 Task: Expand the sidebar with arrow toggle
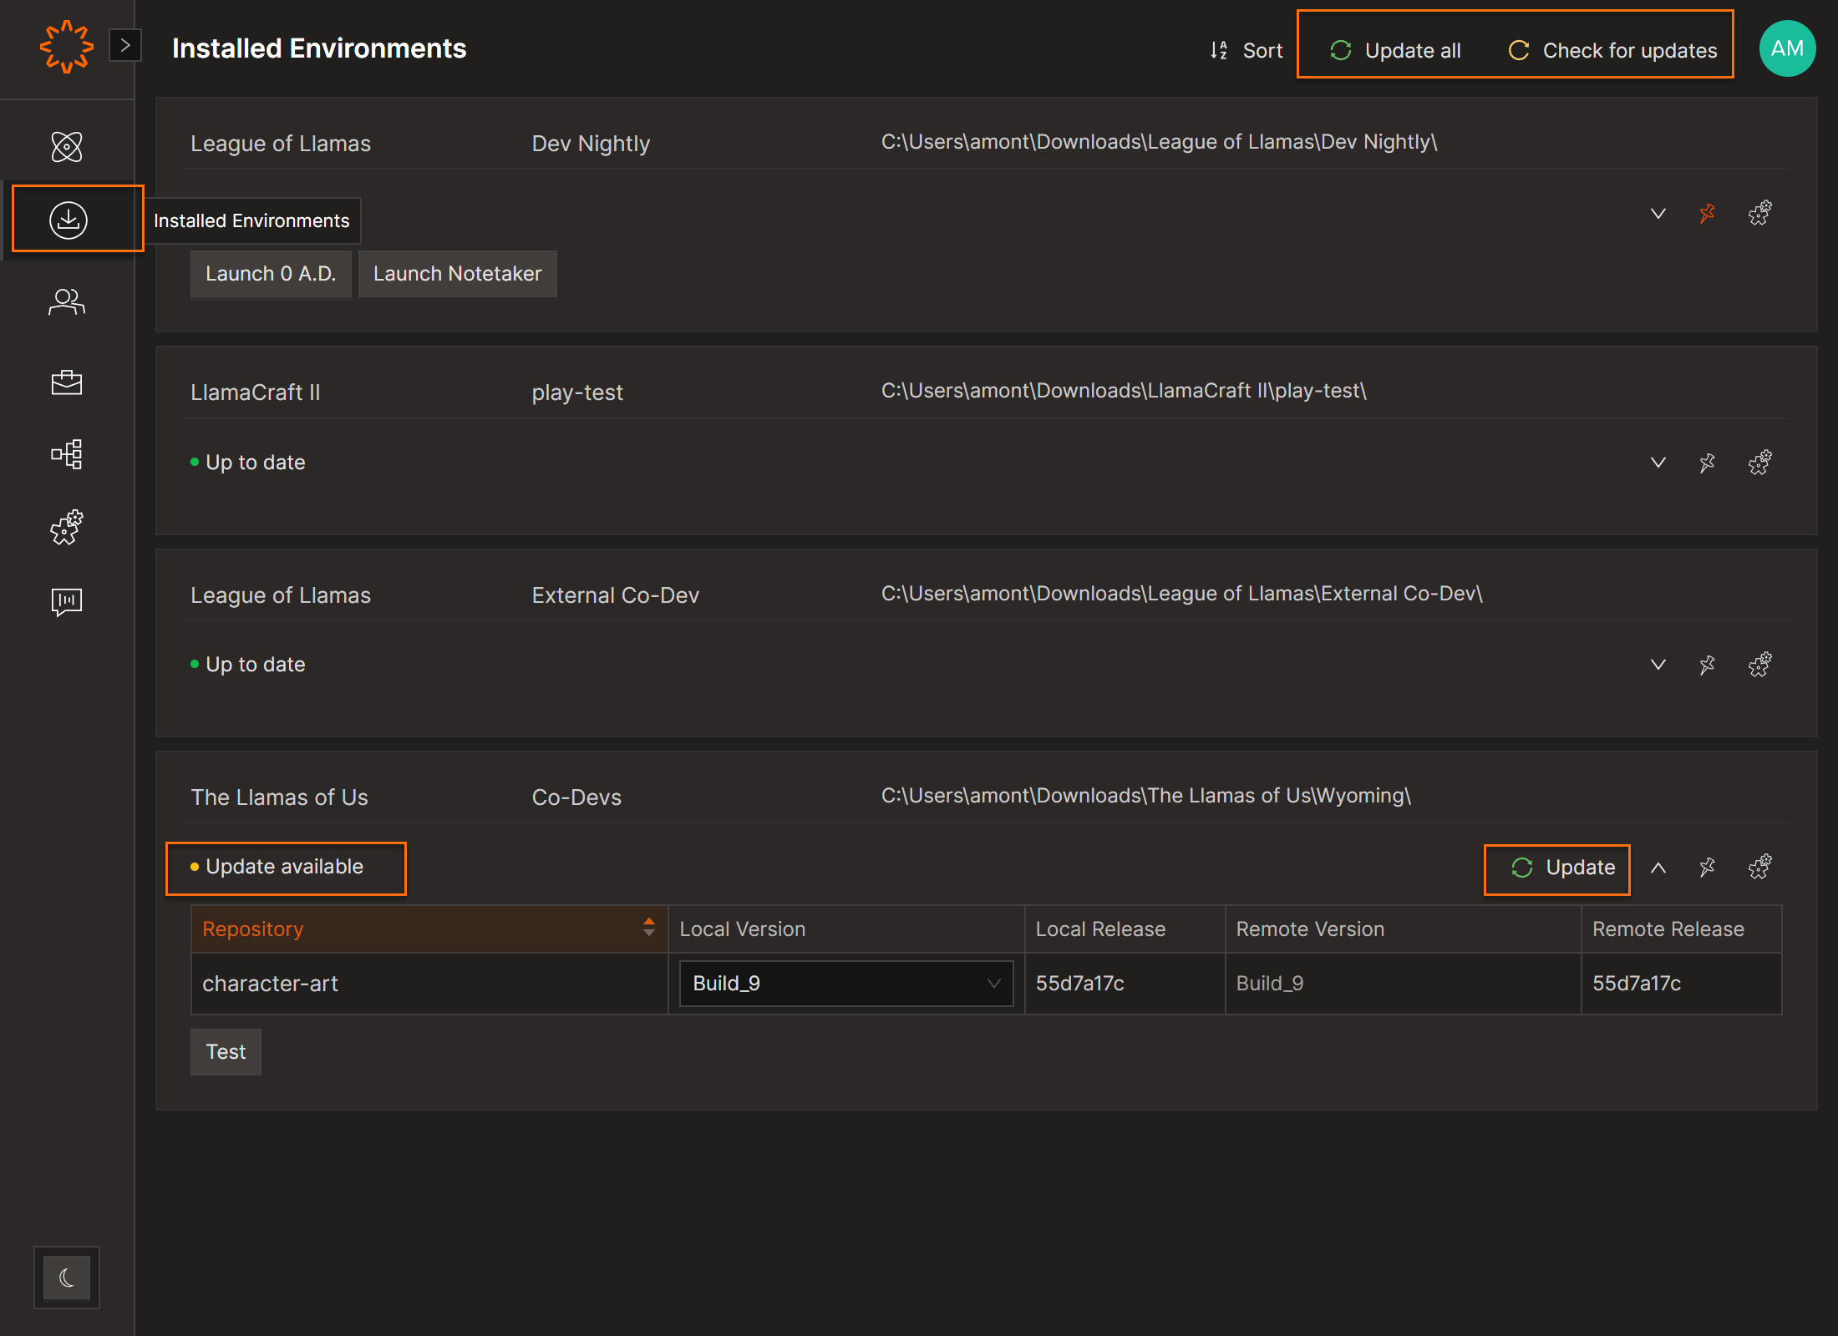125,45
